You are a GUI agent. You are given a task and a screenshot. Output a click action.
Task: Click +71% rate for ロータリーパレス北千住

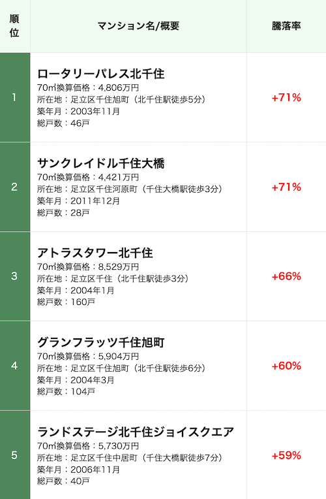pos(286,97)
